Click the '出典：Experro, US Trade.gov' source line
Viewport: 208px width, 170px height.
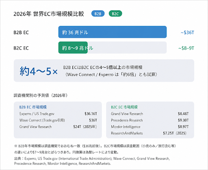(x=92, y=159)
